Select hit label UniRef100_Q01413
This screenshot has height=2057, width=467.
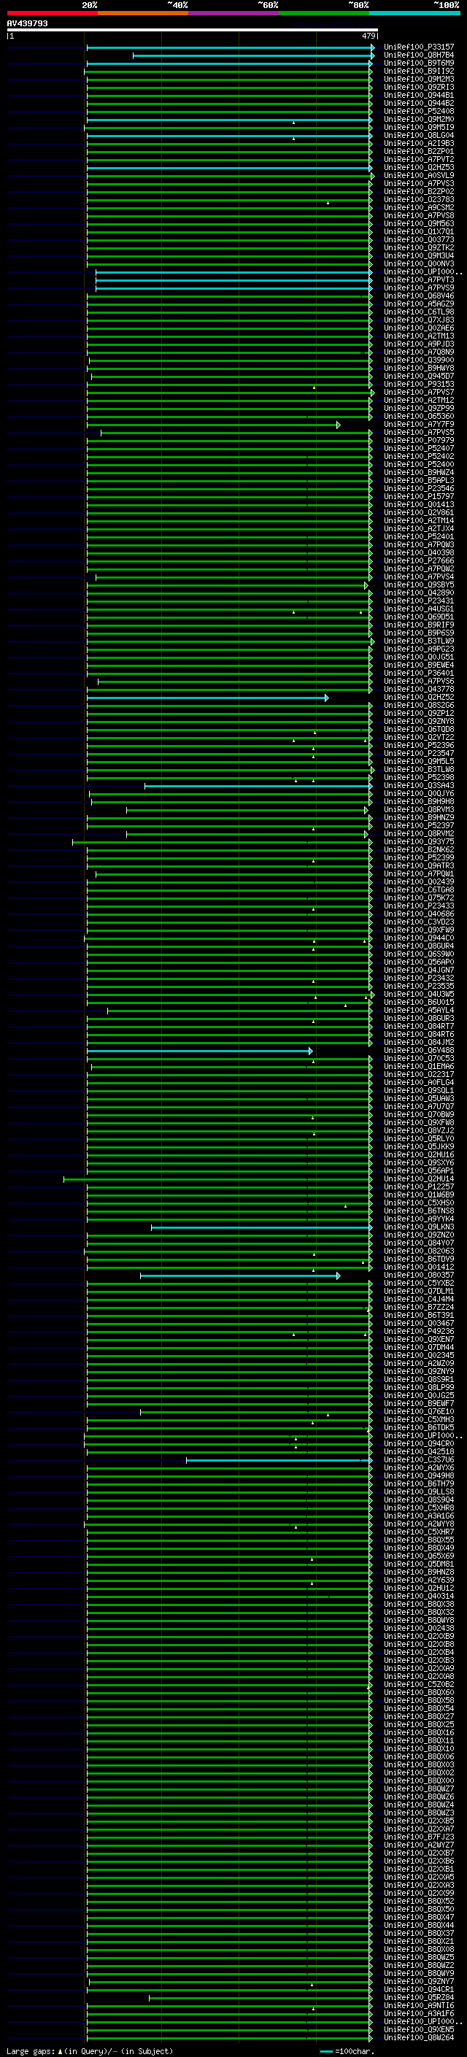coord(418,505)
